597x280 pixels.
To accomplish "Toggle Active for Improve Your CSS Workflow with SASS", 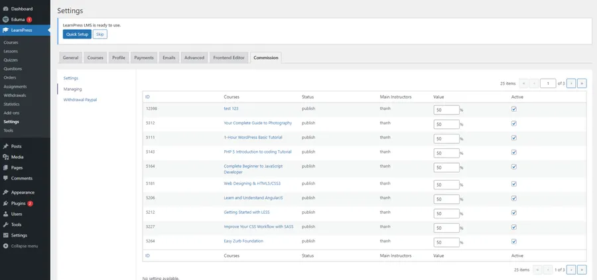I will click(x=513, y=227).
